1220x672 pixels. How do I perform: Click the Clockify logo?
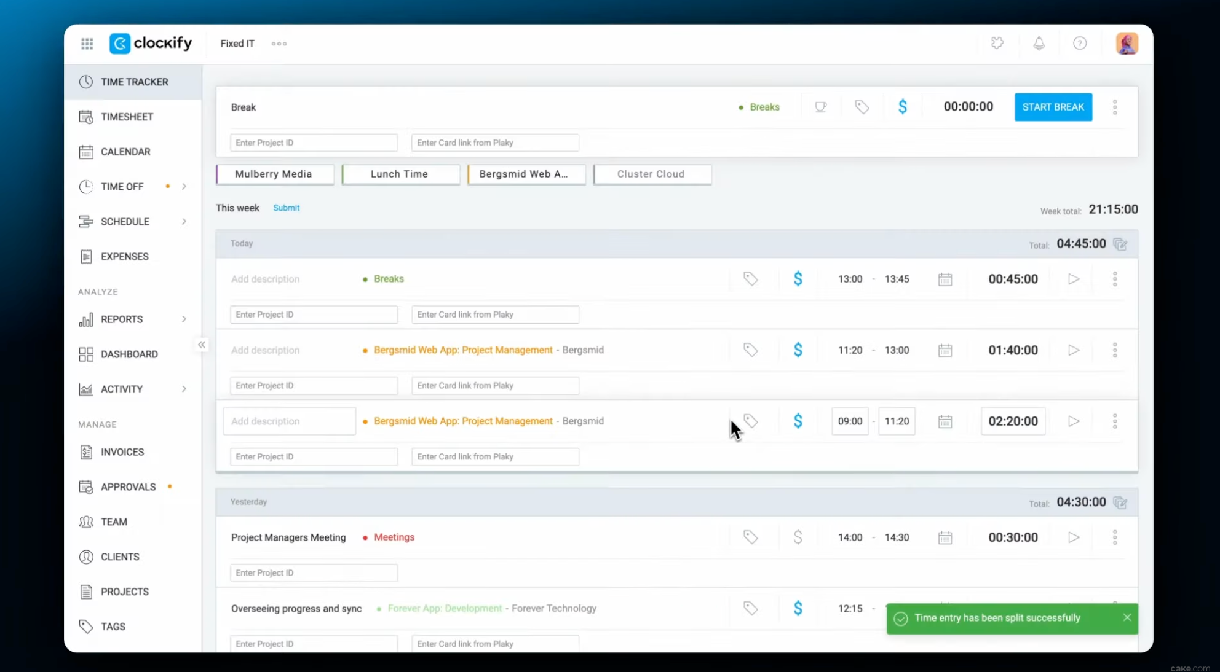tap(151, 43)
